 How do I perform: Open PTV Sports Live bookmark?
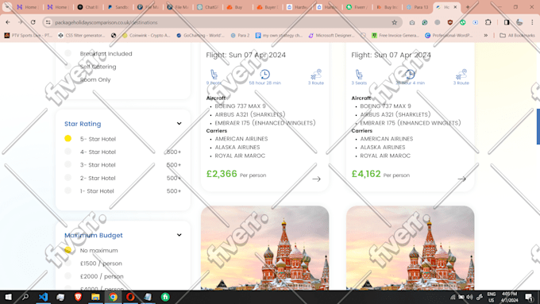[x=29, y=35]
